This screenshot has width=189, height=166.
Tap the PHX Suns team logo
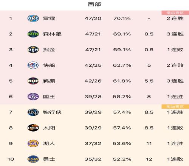[33, 128]
